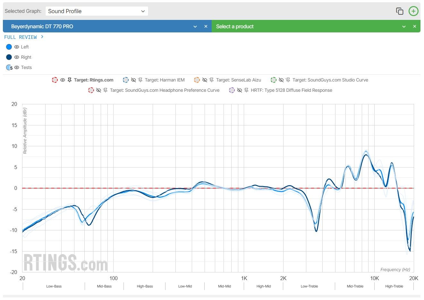Click the copy graph icon

click(400, 11)
